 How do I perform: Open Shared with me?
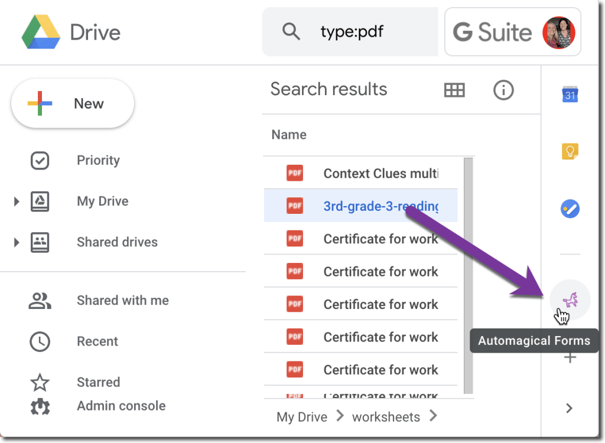click(x=123, y=300)
